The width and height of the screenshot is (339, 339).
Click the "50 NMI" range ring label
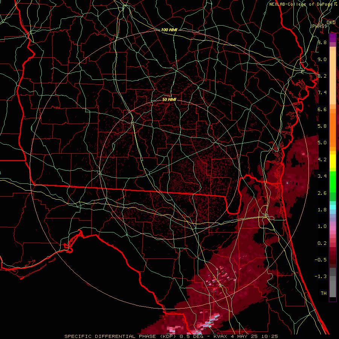[169, 99]
